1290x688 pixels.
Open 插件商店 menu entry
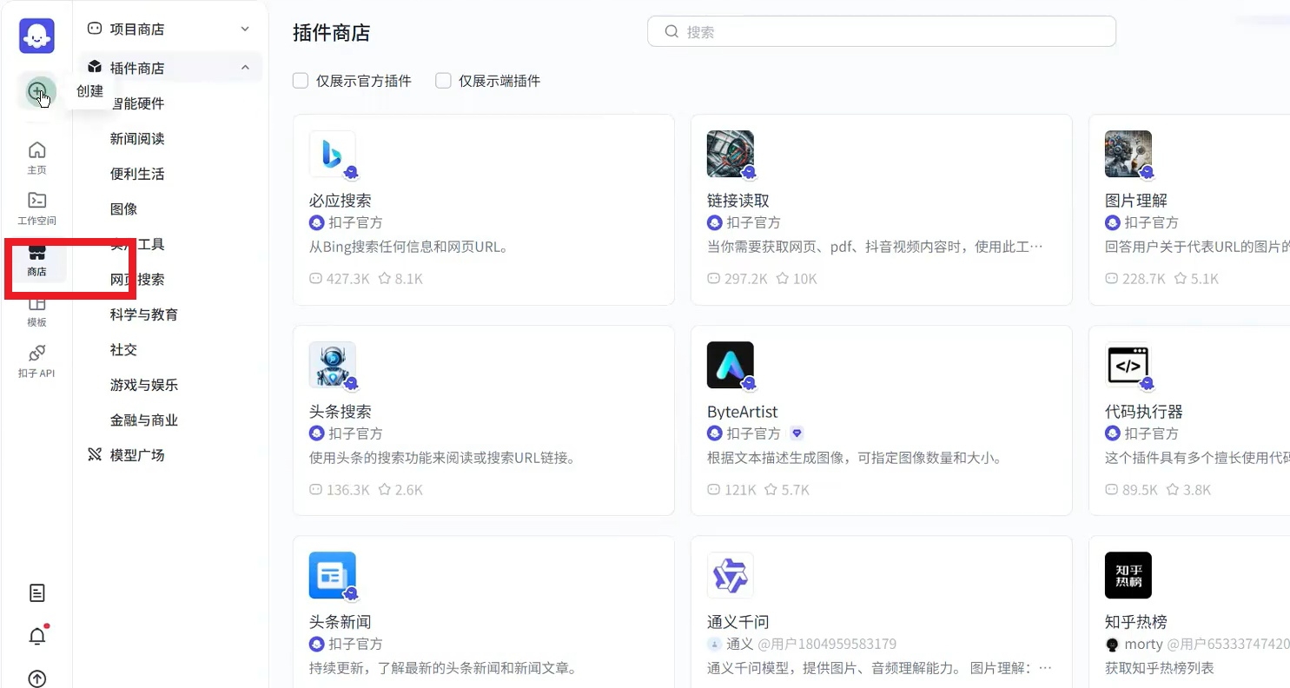[x=137, y=68]
